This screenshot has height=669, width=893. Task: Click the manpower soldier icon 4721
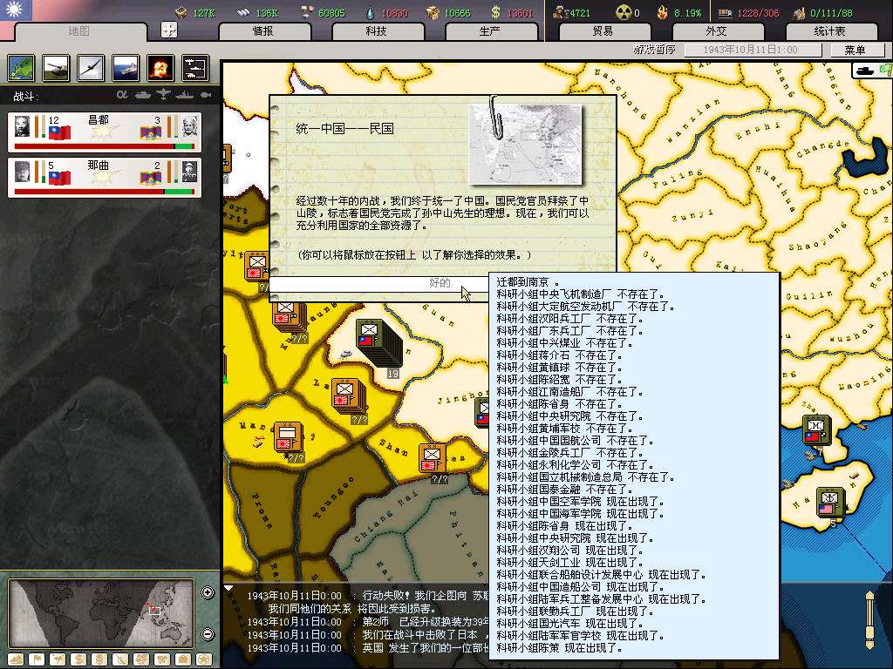click(x=561, y=12)
